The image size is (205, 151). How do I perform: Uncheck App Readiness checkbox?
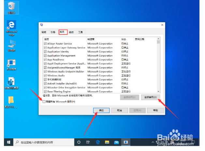click(45, 59)
